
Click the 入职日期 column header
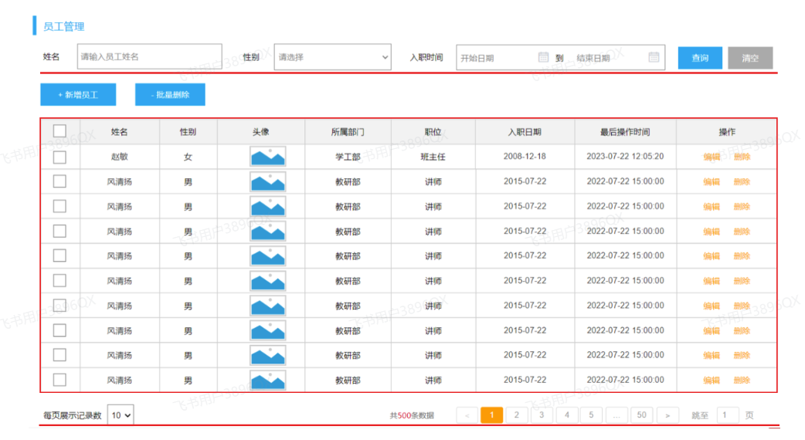point(525,132)
